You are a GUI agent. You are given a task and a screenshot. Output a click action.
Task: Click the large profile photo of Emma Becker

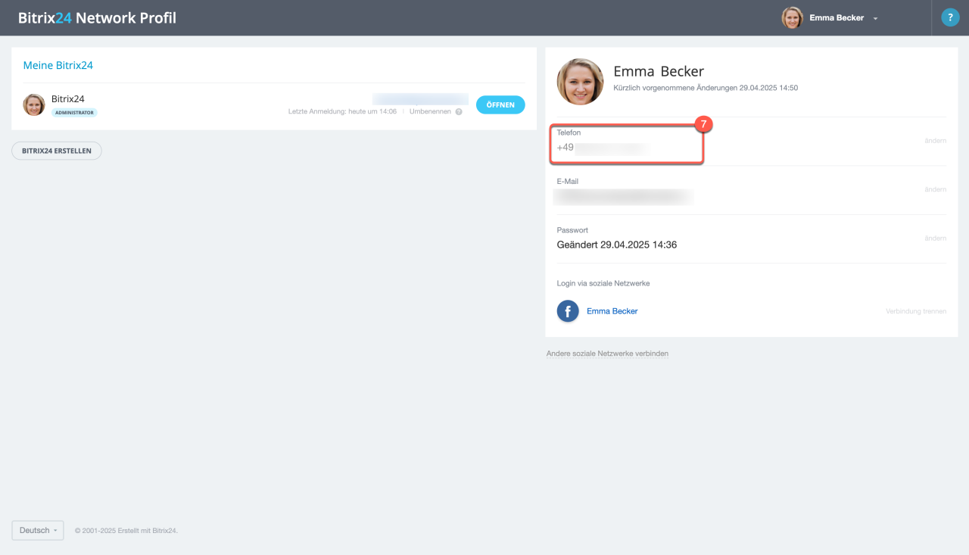(581, 82)
